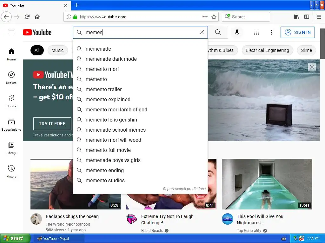This screenshot has width=325, height=243.
Task: Open the site information icon in address bar
Action: [x=69, y=17]
